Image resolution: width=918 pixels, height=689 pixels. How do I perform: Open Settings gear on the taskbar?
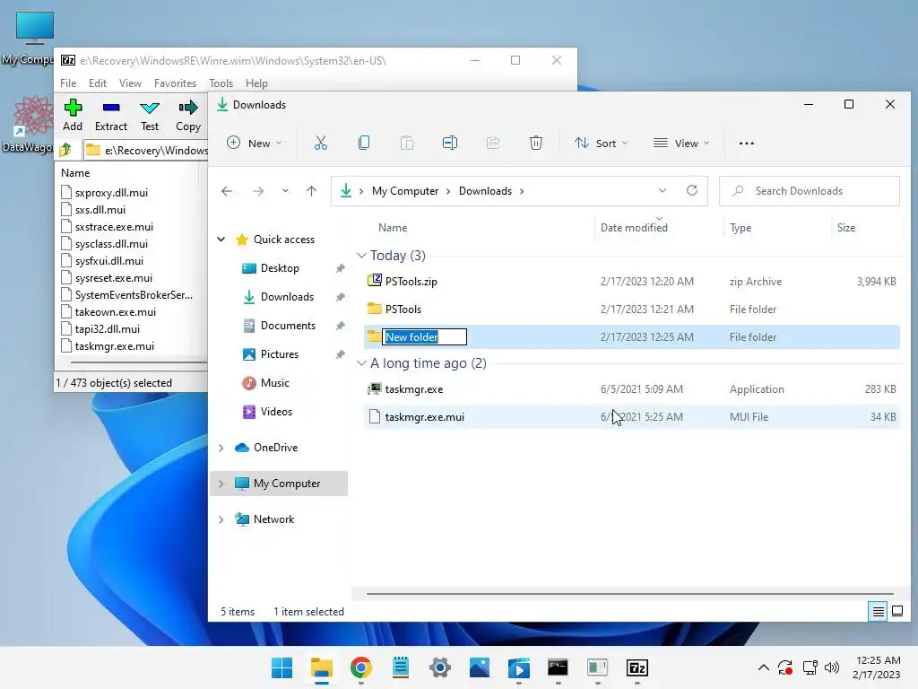click(439, 667)
